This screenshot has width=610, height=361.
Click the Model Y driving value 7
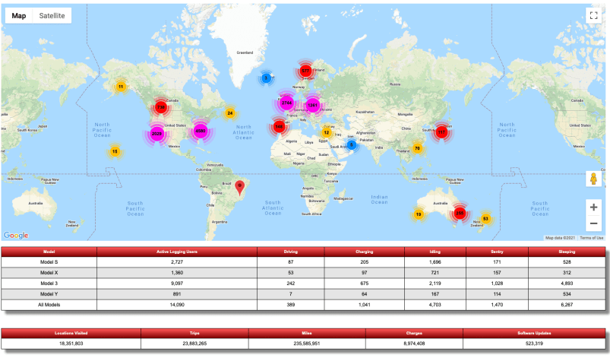(x=291, y=294)
